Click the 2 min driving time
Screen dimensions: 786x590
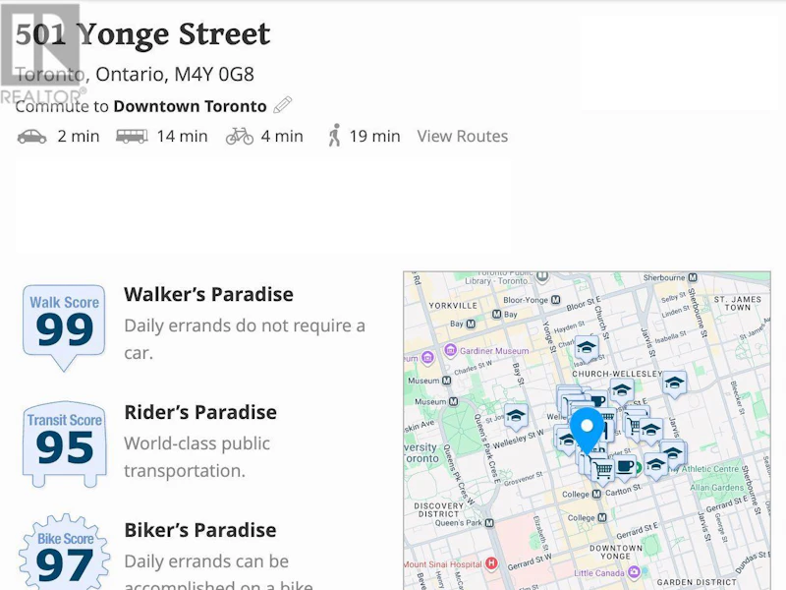[x=79, y=136]
